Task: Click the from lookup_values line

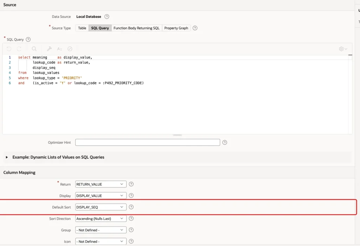Action: point(39,73)
